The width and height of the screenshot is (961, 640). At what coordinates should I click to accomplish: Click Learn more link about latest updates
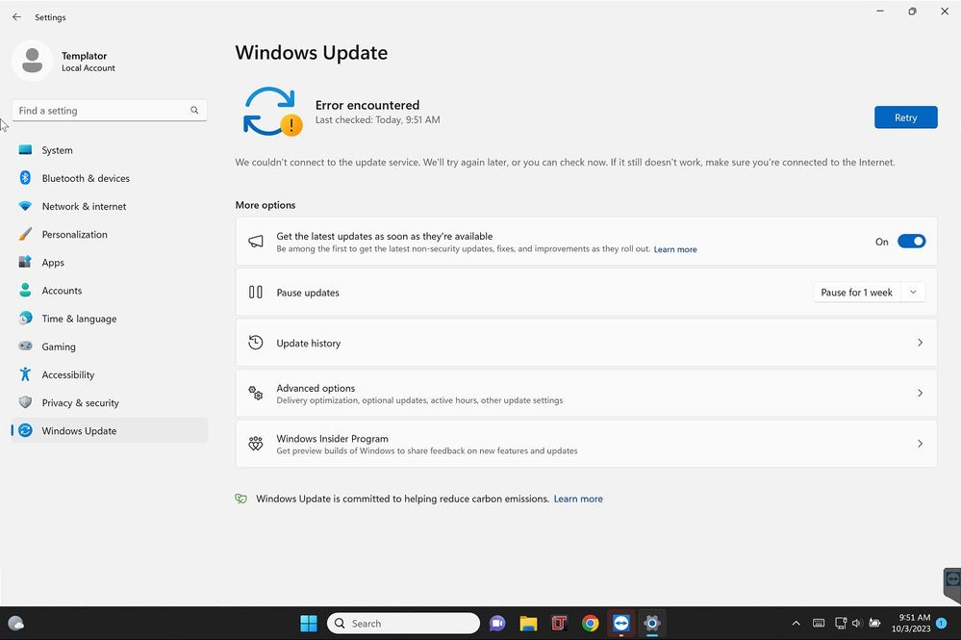675,249
